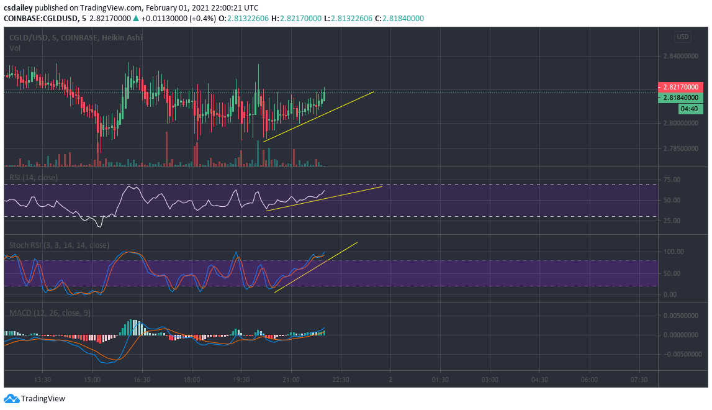
Task: Click the green 2.81840000 price label
Action: pos(680,98)
